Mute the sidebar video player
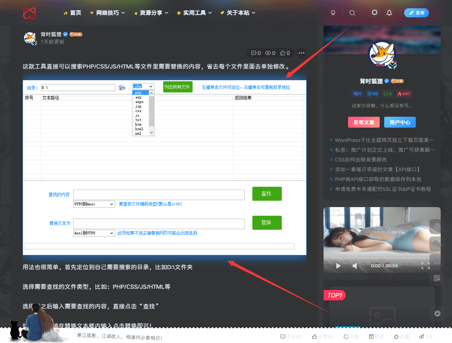This screenshot has width=452, height=343. pos(354,266)
